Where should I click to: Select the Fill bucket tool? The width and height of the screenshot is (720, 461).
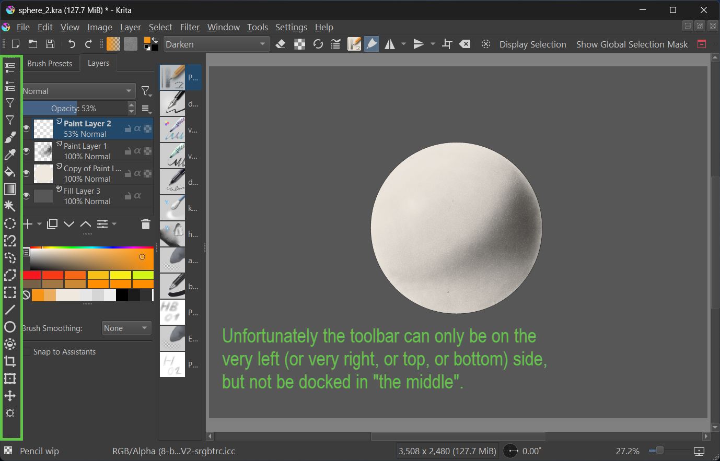click(x=10, y=172)
